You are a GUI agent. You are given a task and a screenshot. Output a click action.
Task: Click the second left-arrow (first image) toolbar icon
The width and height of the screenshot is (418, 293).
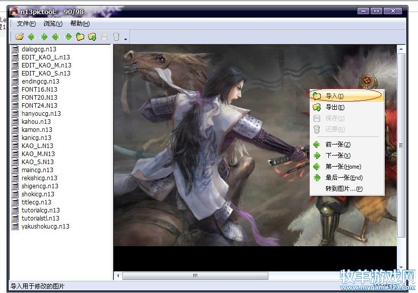tap(56, 37)
